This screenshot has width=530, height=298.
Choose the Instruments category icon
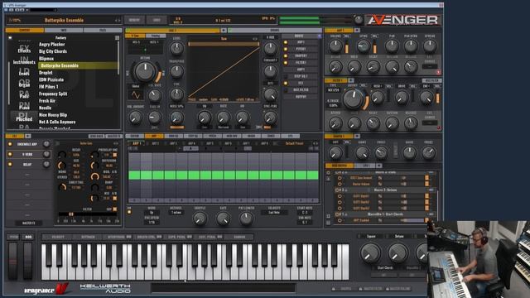(24, 60)
